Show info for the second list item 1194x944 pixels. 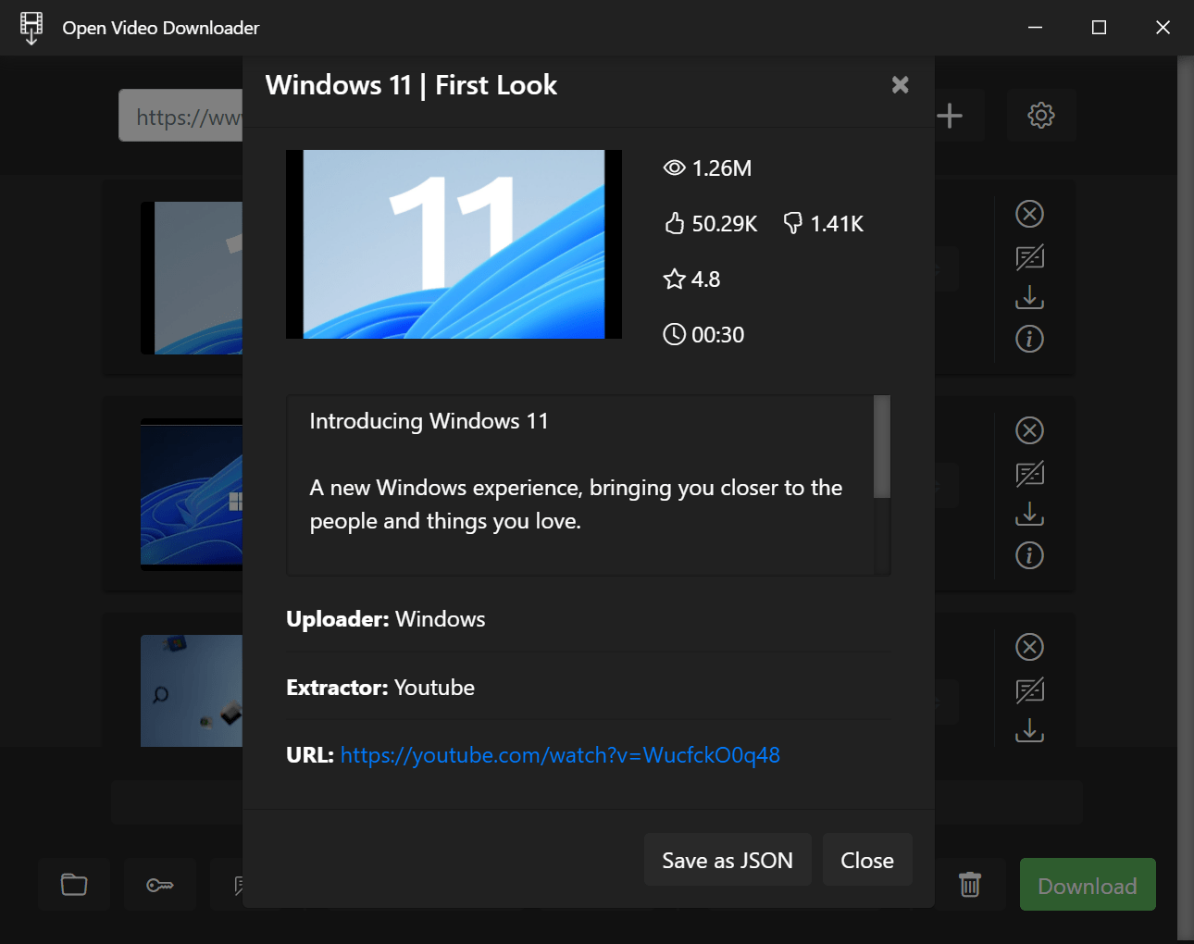[x=1028, y=555]
